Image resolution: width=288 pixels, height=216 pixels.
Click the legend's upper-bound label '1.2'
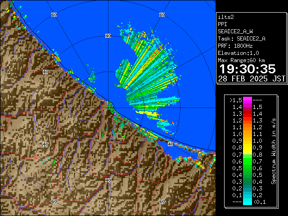pos(257,127)
